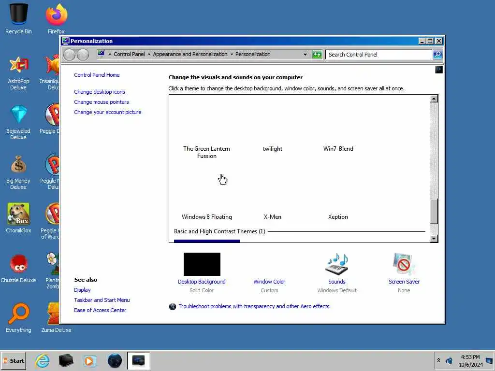The width and height of the screenshot is (495, 371).
Task: Open Bejeweled Deluxe desktop icon
Action: pyautogui.click(x=18, y=123)
